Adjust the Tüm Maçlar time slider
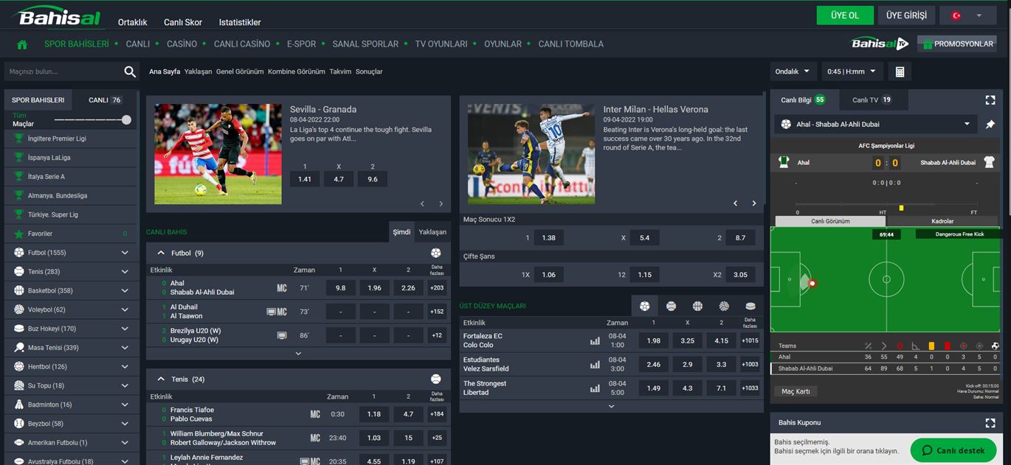Viewport: 1011px width, 465px height. point(126,119)
